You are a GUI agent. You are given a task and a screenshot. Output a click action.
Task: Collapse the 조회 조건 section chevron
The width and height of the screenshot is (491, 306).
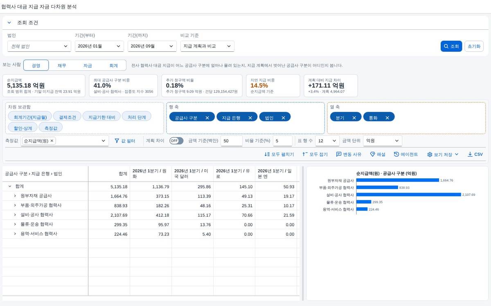click(9, 23)
